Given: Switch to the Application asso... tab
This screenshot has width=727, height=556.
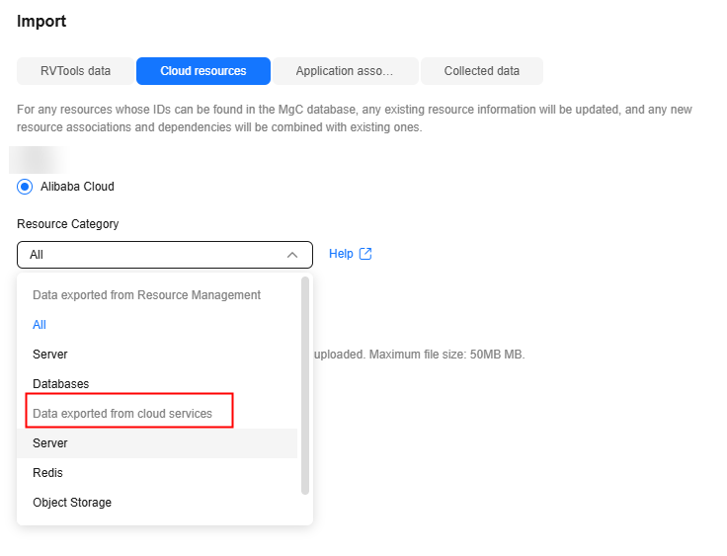Looking at the screenshot, I should click(346, 71).
